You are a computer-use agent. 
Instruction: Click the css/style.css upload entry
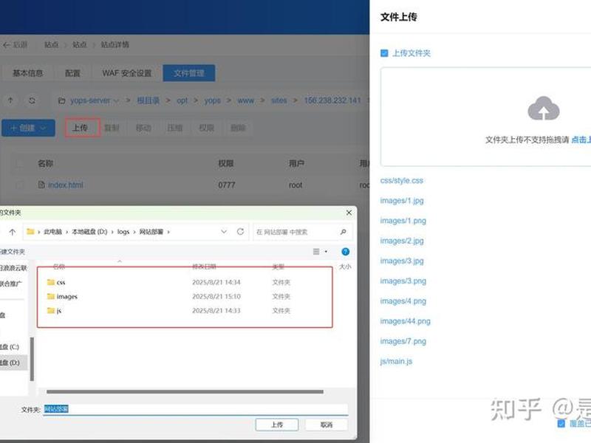(401, 180)
